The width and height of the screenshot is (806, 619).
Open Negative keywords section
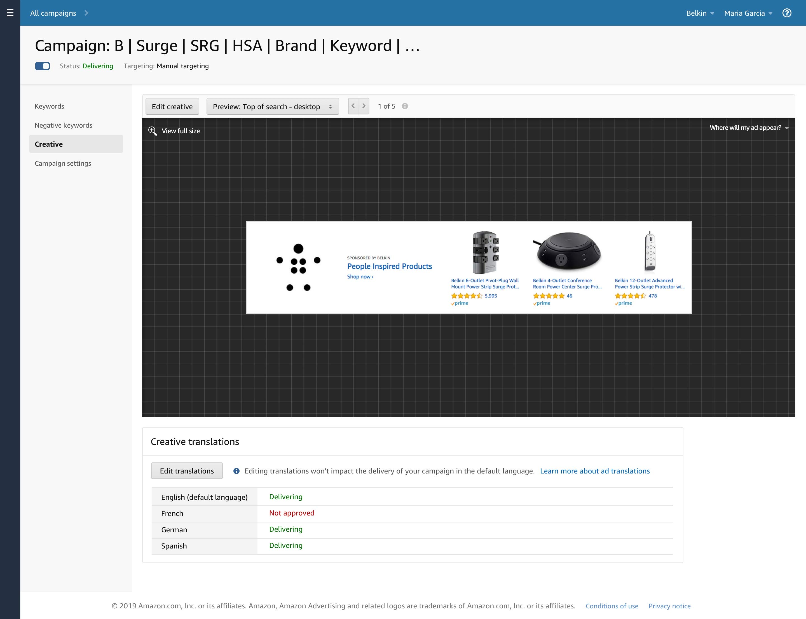coord(64,125)
